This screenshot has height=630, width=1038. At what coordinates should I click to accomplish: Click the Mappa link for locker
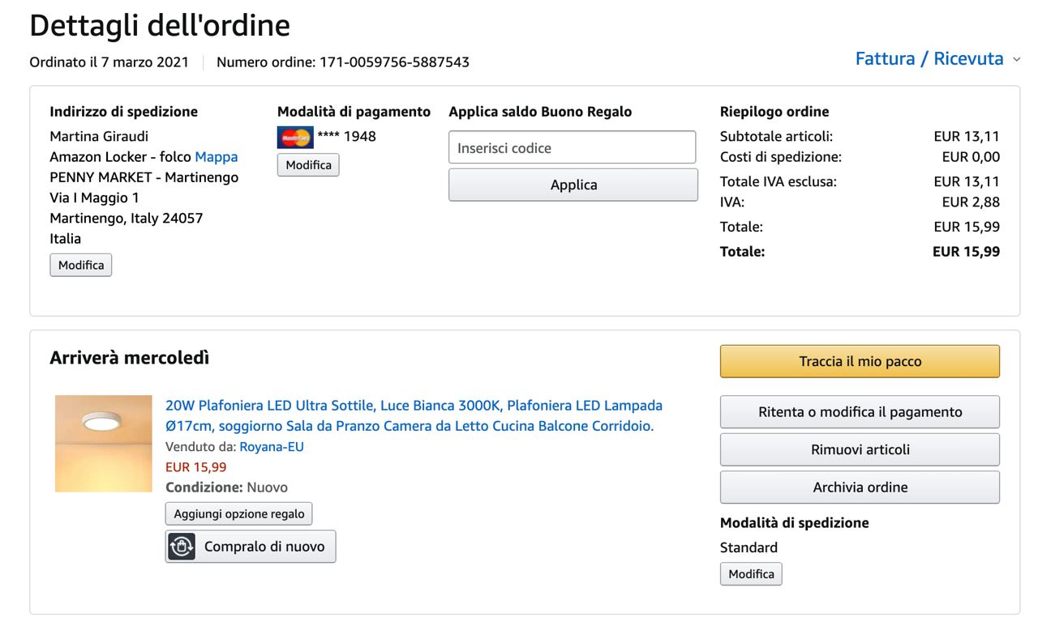click(x=217, y=157)
